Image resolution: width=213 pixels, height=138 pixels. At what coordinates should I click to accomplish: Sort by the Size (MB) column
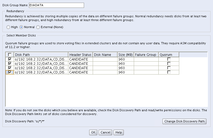coord(125,55)
